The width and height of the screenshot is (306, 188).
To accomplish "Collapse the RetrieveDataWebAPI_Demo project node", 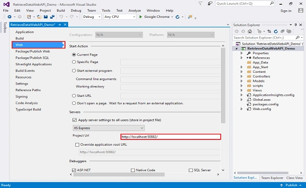I will tap(236, 48).
